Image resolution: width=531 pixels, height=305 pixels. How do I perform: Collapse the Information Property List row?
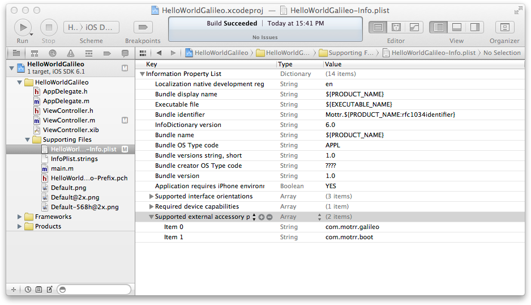[x=142, y=74]
